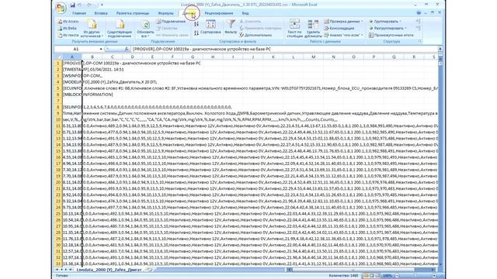Viewport: 497px width, 279px height.
Task: Click the Очистить filter item
Action: [250, 21]
